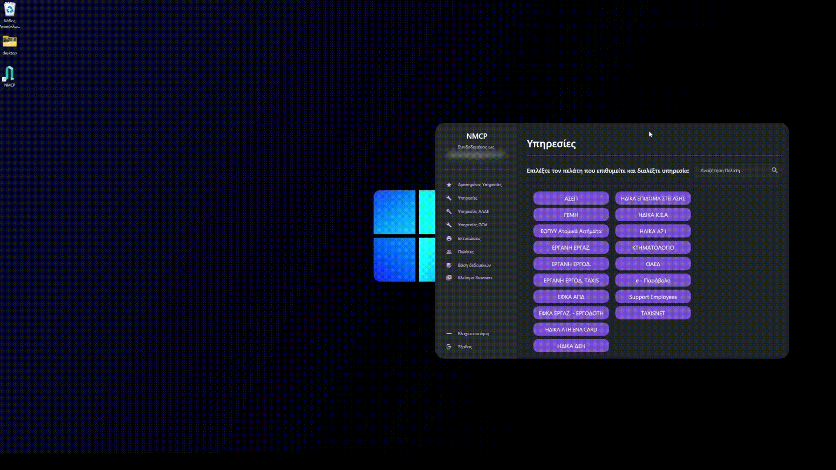This screenshot has width=836, height=470.
Task: Open the NMCP desktop shortcut
Action: [9, 75]
